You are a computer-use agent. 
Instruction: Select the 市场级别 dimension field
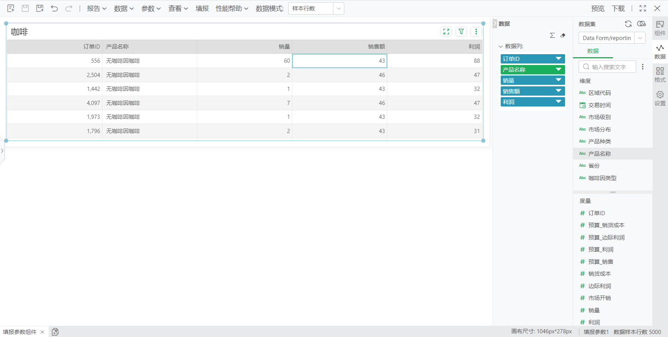pyautogui.click(x=613, y=117)
